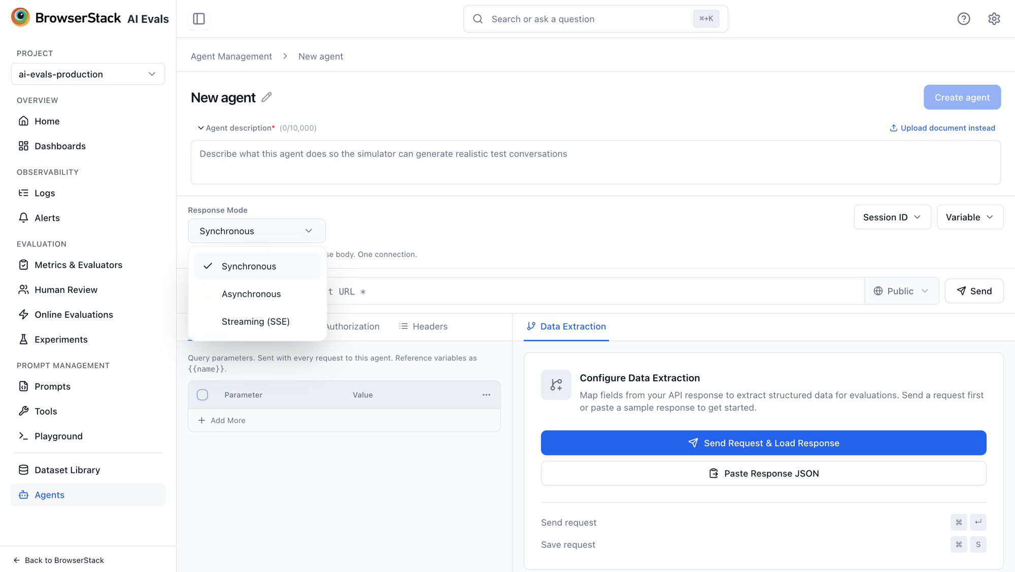Open Human Review page
Viewport: 1015px width, 572px height.
point(88,290)
